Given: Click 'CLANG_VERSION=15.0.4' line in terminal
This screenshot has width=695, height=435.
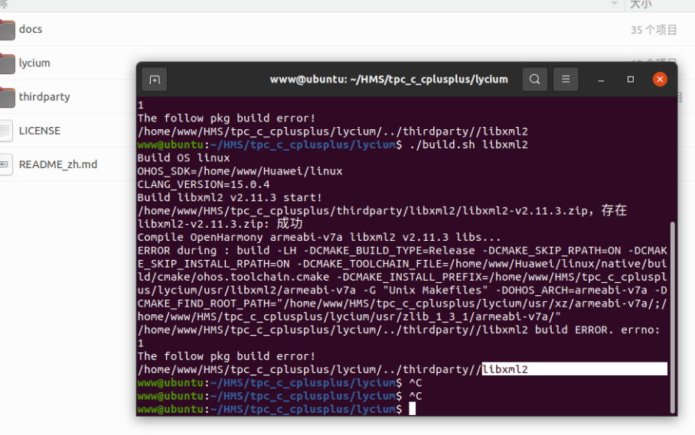Looking at the screenshot, I should [204, 184].
